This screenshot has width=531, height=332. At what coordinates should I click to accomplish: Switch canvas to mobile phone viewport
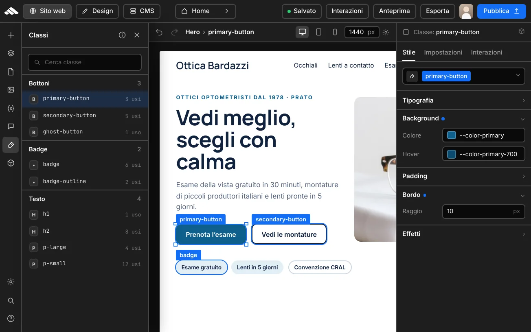pyautogui.click(x=335, y=32)
